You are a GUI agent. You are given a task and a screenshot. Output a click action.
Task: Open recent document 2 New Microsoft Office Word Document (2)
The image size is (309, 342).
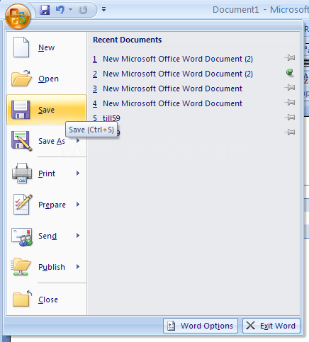pos(173,74)
